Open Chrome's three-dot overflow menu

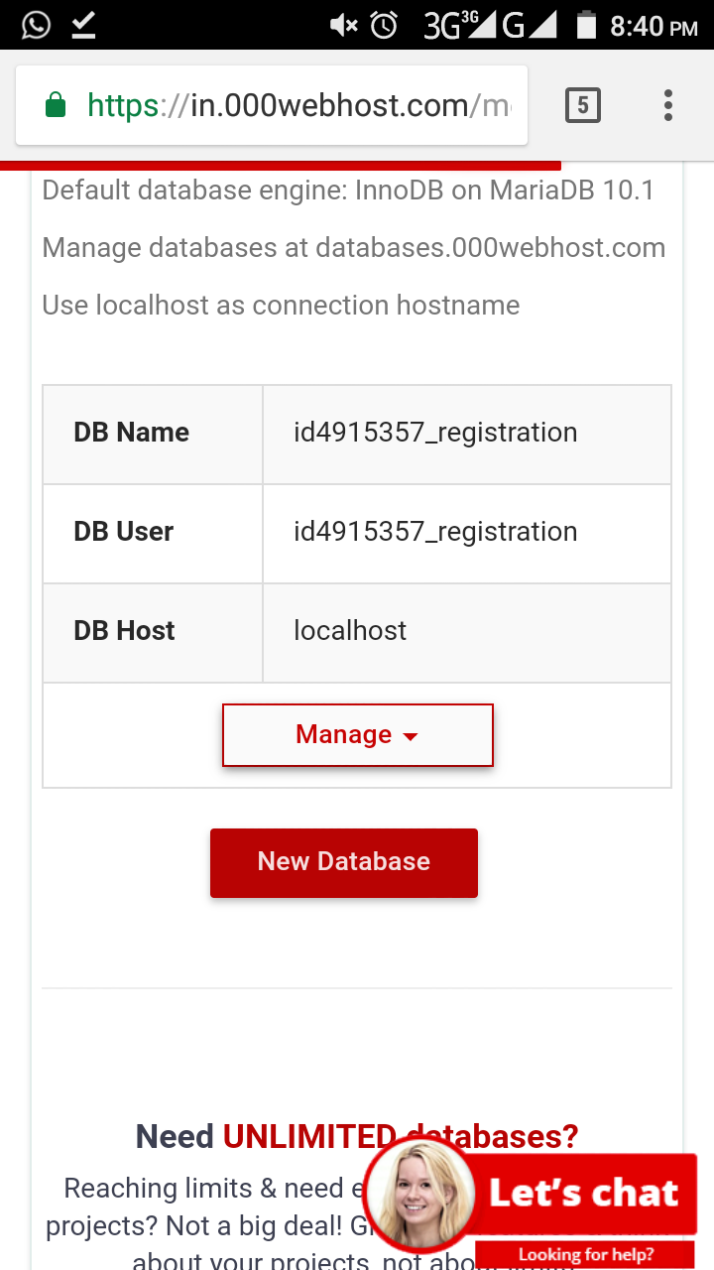[x=668, y=105]
